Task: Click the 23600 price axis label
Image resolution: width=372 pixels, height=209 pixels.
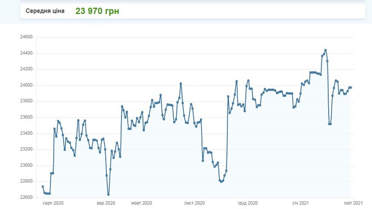Action: tap(26, 117)
